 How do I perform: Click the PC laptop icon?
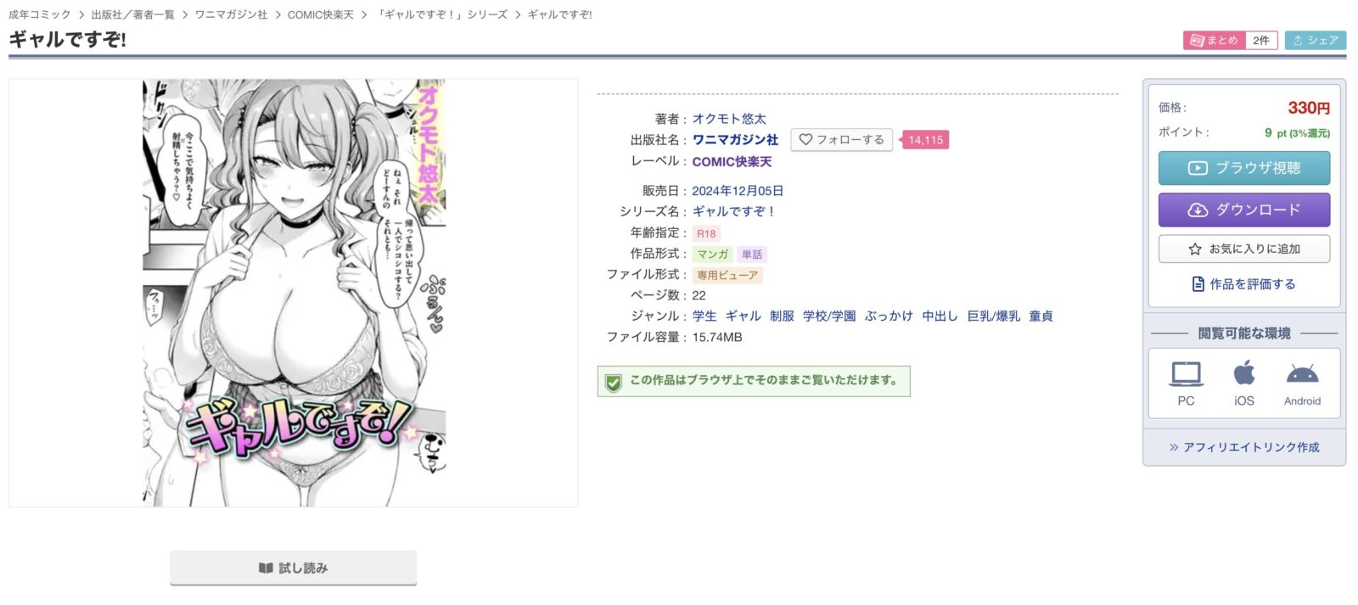pos(1186,373)
